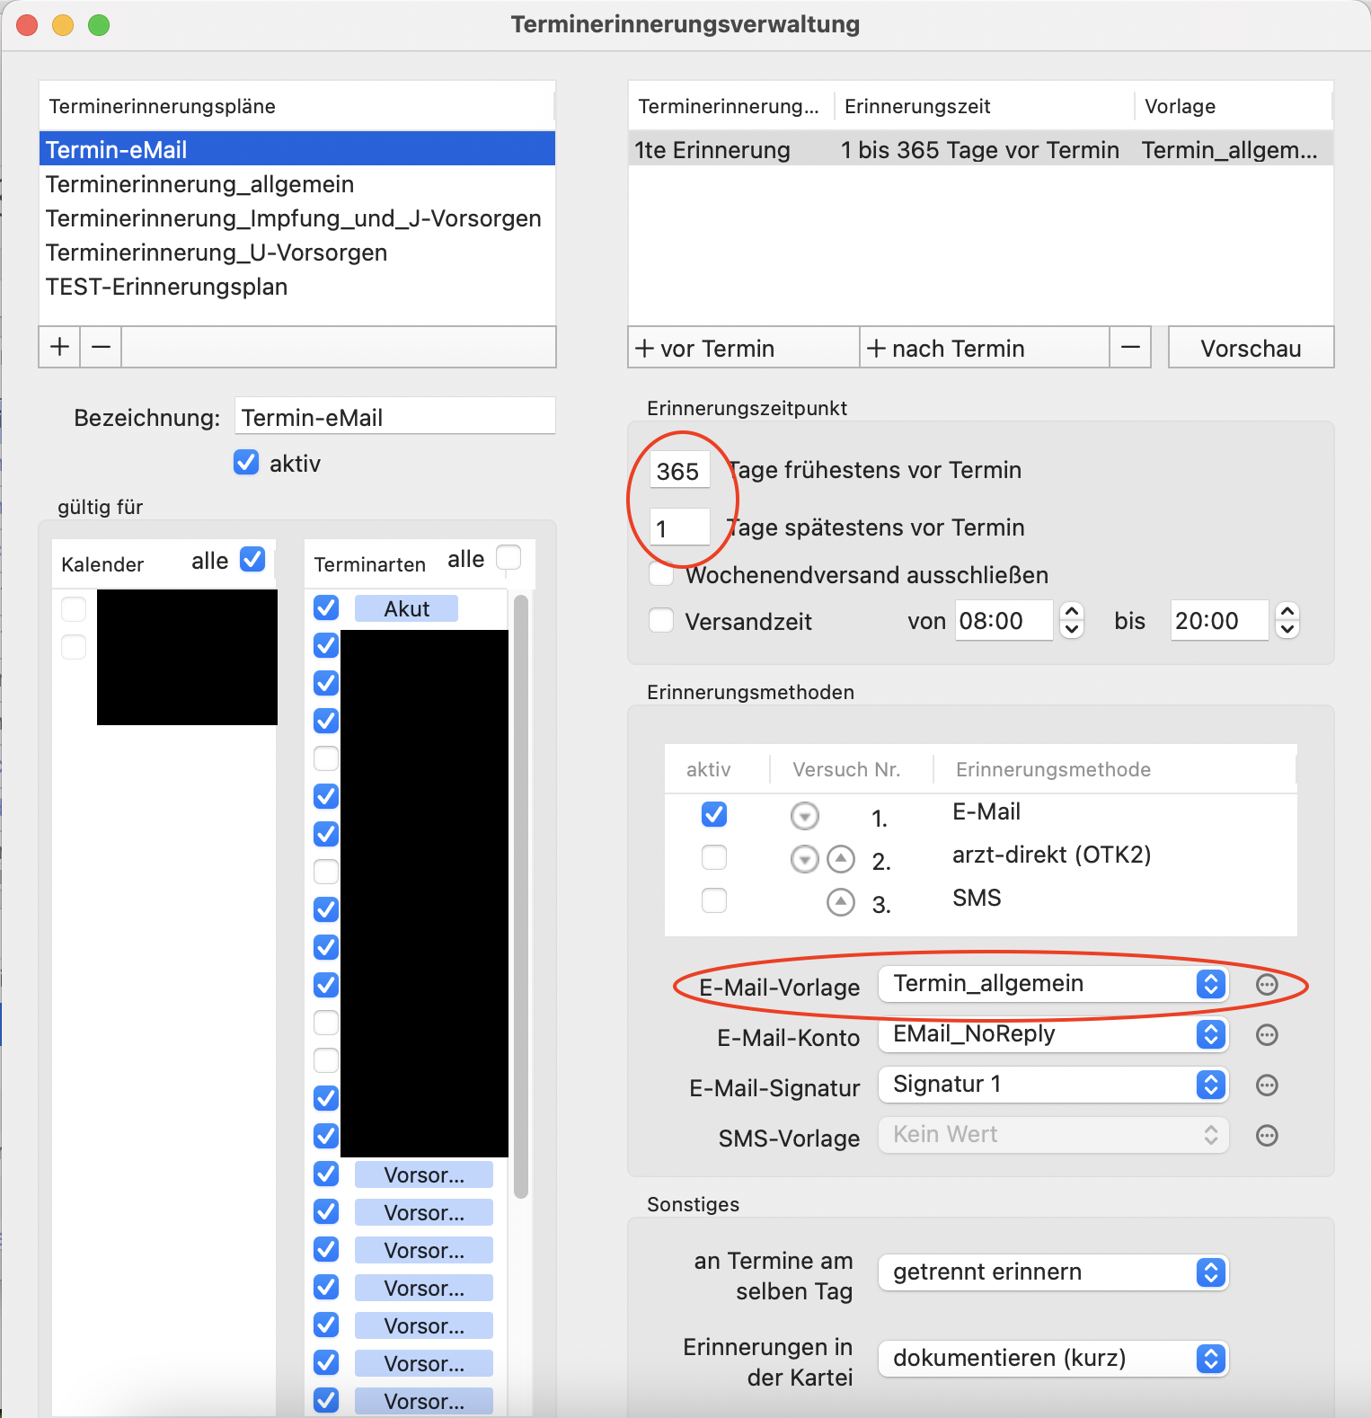1371x1418 pixels.
Task: Toggle the aktiv checkbox under Bezeichnung
Action: [x=246, y=462]
